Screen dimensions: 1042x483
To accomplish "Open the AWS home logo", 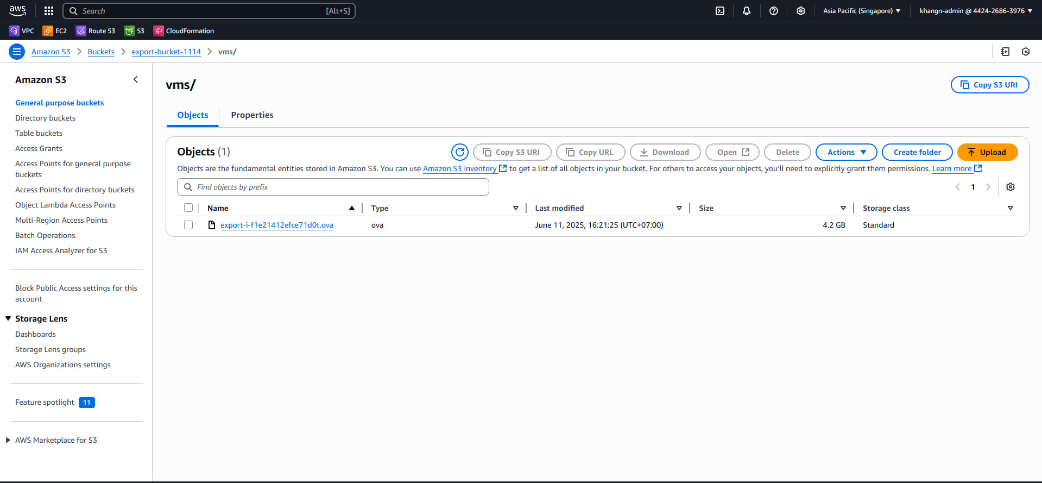I will [x=18, y=10].
